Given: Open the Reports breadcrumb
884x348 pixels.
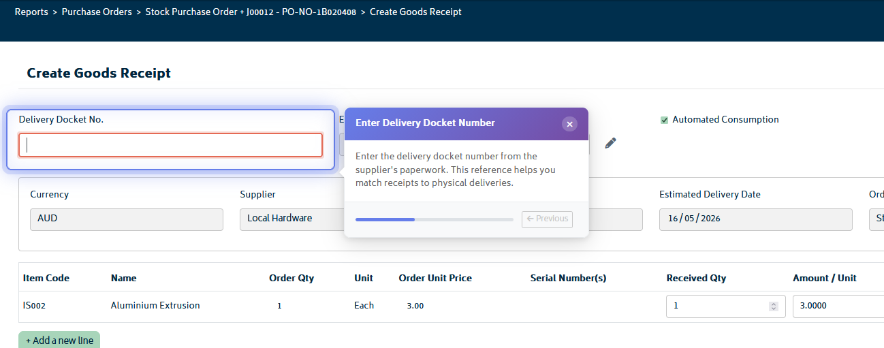Looking at the screenshot, I should pos(31,12).
